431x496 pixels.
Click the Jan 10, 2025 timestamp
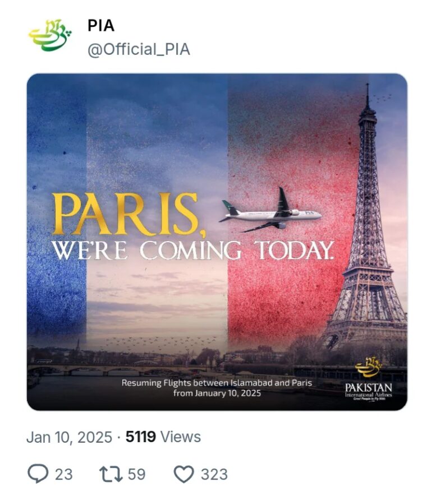(69, 437)
